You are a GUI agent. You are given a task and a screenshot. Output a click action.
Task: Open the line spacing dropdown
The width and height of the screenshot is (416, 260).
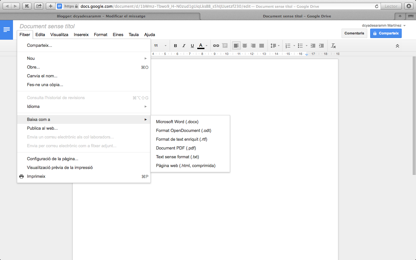tap(275, 46)
